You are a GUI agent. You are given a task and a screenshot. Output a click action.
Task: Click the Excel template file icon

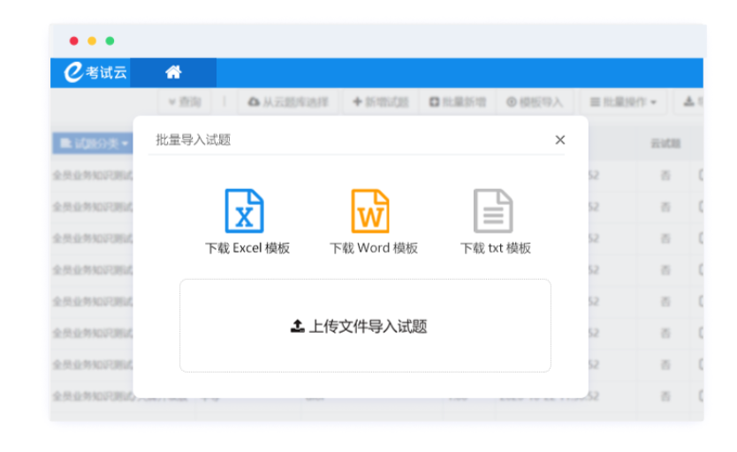[x=244, y=211]
